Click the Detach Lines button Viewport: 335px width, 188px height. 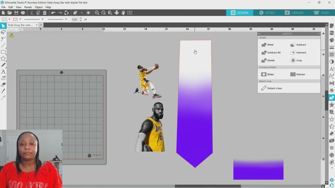click(271, 88)
